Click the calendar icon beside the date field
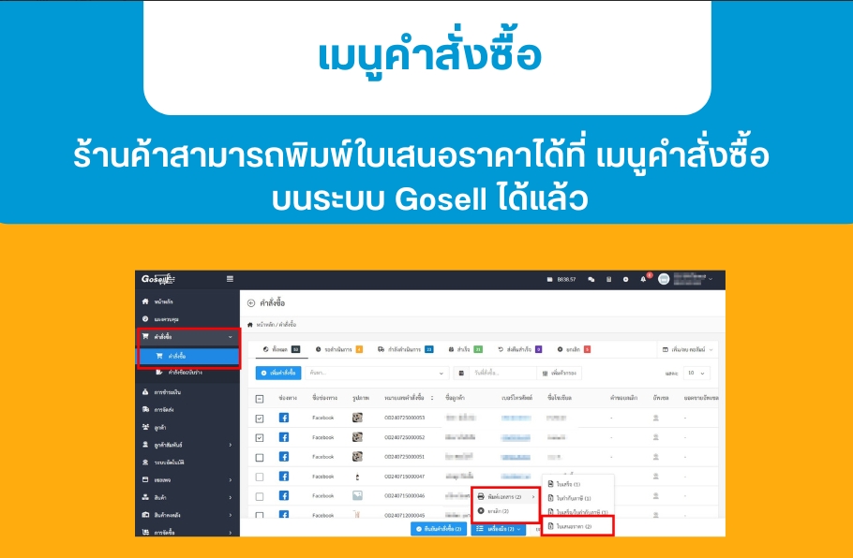 pyautogui.click(x=461, y=374)
